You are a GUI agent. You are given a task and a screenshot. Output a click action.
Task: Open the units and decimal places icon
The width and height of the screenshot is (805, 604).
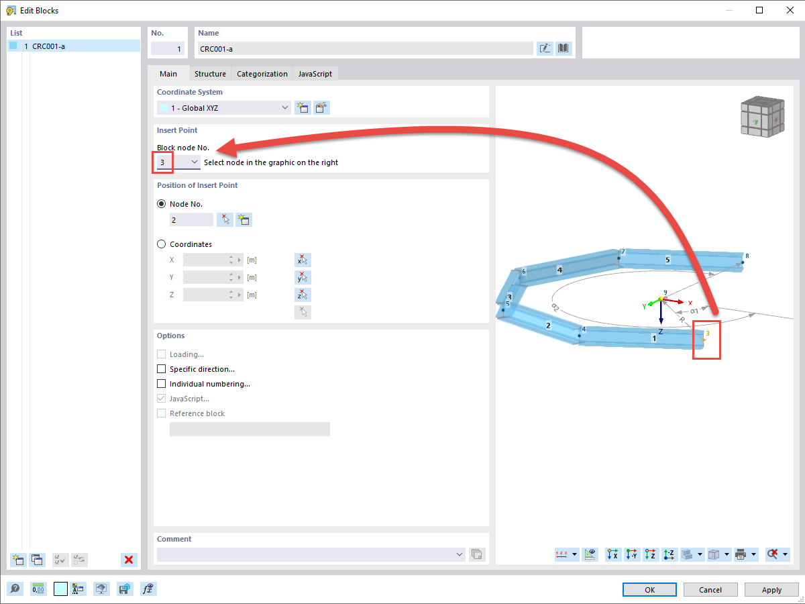(x=38, y=589)
